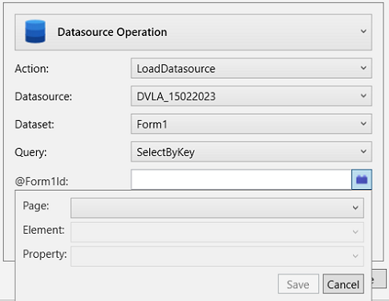
Task: Click the Element: label
Action: click(43, 230)
